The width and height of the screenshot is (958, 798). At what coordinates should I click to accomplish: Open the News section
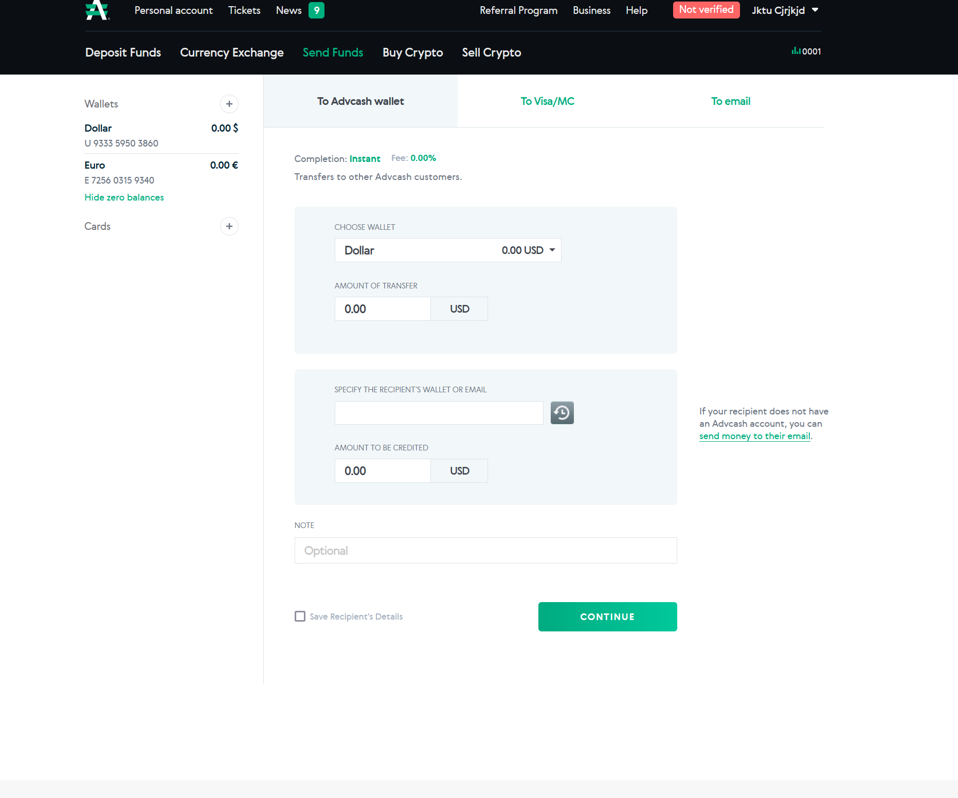289,10
